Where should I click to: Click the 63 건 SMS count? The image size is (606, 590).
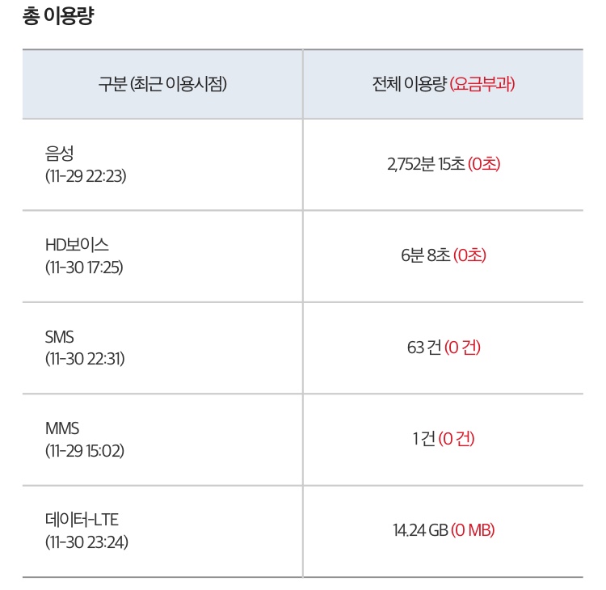[x=424, y=348]
